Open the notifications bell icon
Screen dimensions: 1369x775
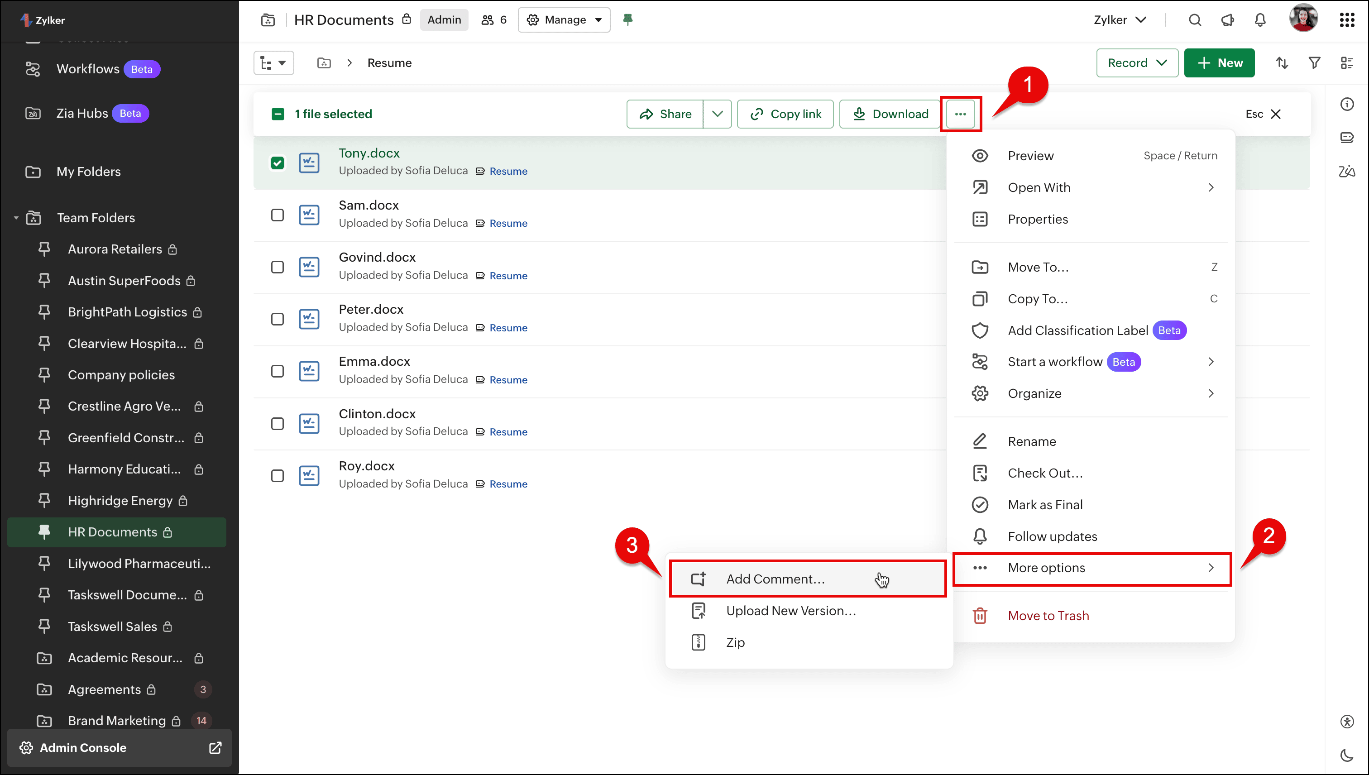point(1260,20)
